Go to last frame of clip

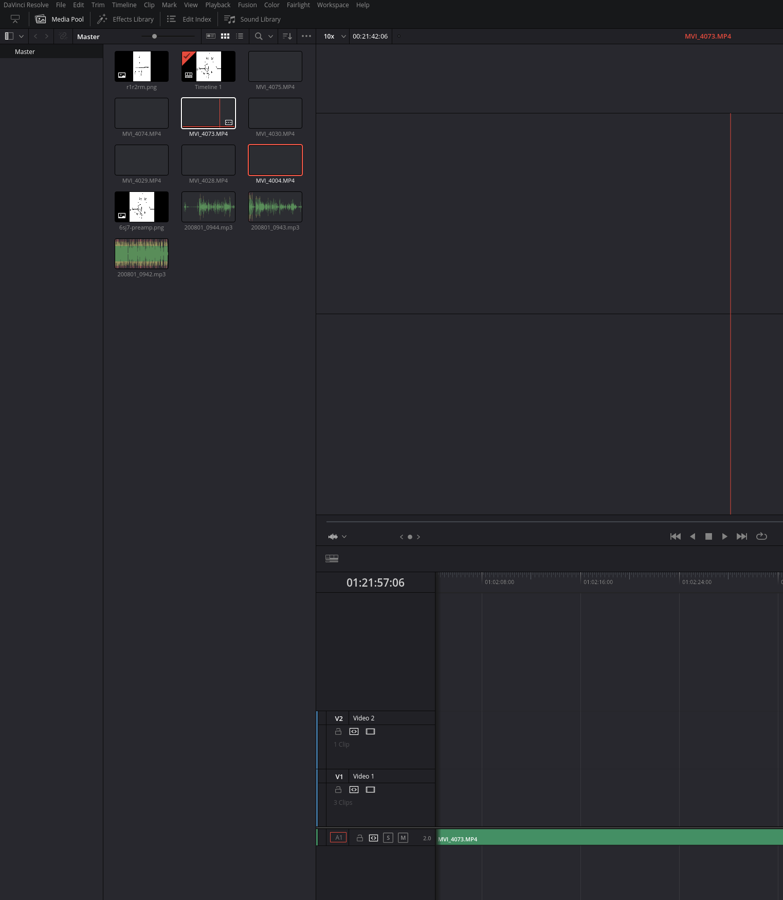pyautogui.click(x=741, y=536)
